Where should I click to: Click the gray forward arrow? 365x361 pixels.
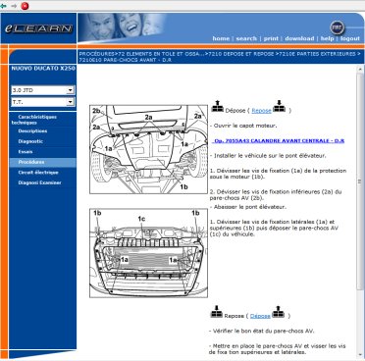click(14, 6)
